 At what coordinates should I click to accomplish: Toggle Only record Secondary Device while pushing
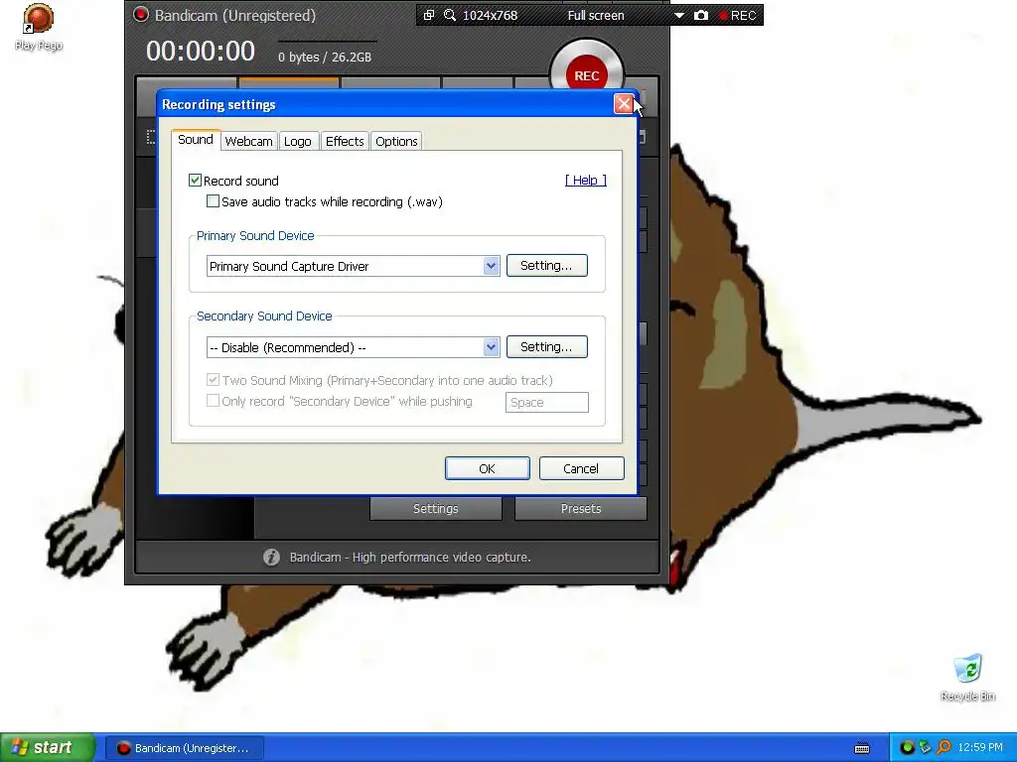[x=213, y=401]
